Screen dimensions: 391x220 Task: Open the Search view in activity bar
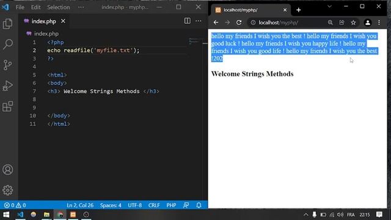click(8, 44)
